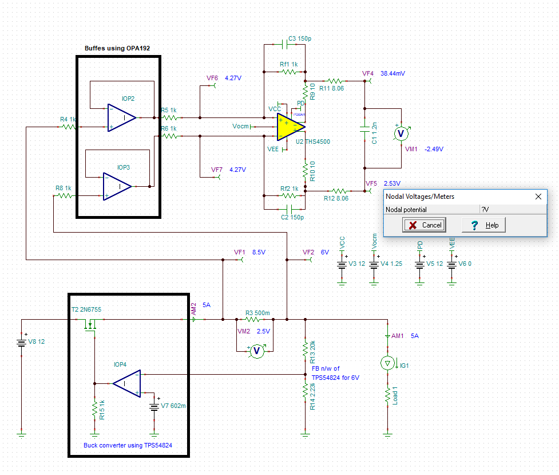Select the T2 2N6755 MOSFET symbol
This screenshot has width=559, height=475.
tap(90, 324)
